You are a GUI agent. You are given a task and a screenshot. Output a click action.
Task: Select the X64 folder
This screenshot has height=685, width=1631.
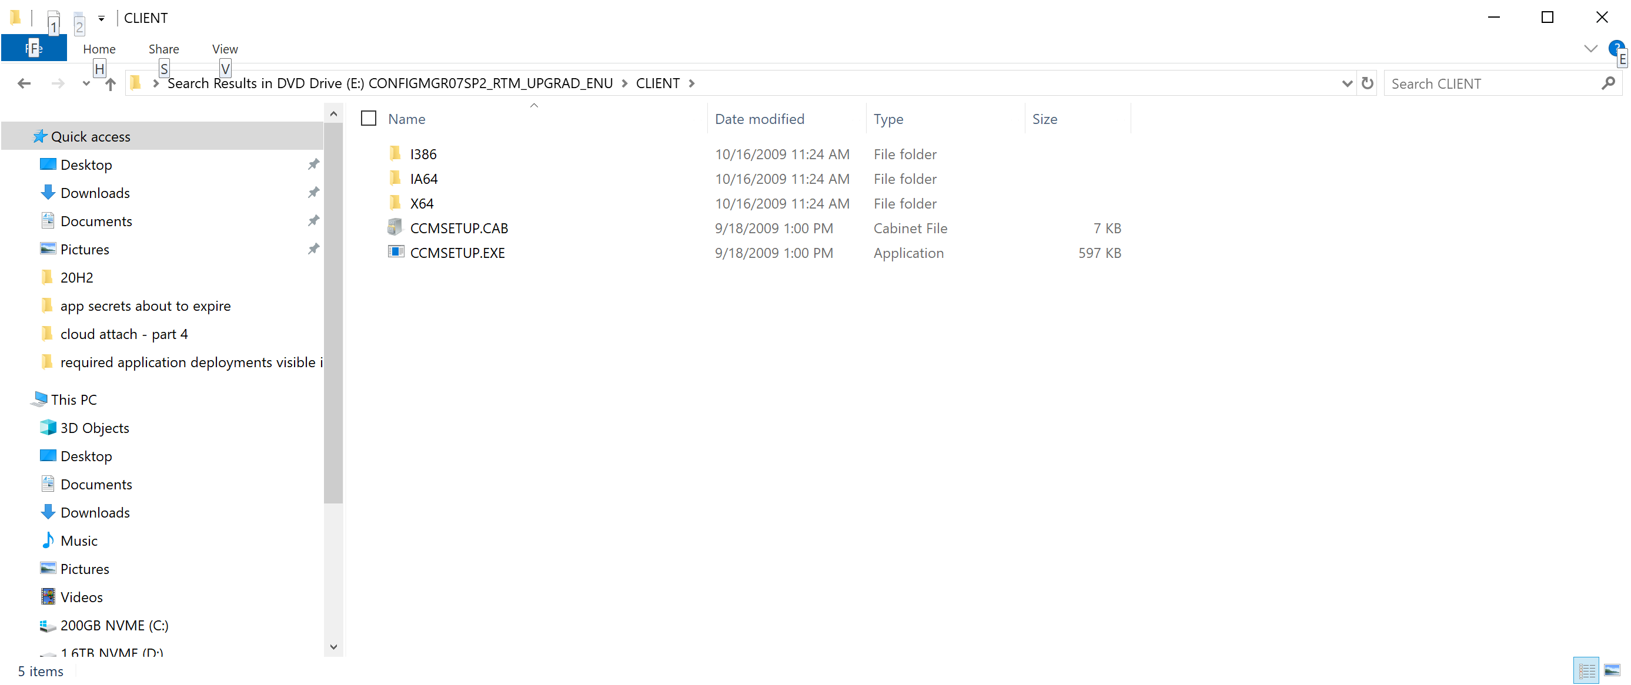pos(422,203)
